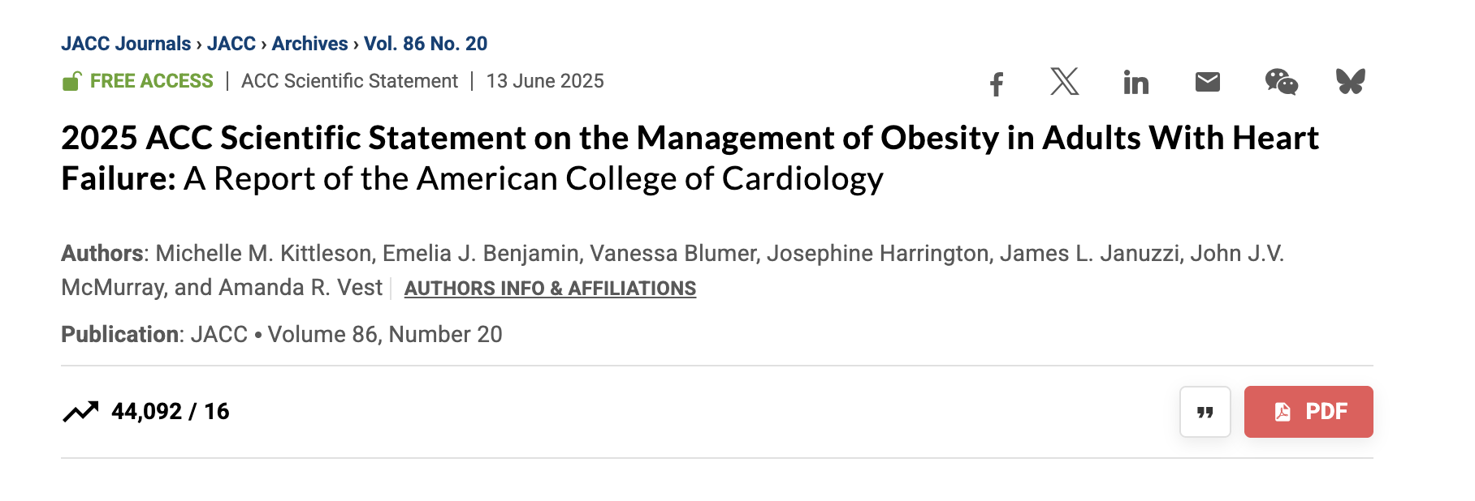Download the article PDF
This screenshot has height=501, width=1475.
click(x=1308, y=412)
